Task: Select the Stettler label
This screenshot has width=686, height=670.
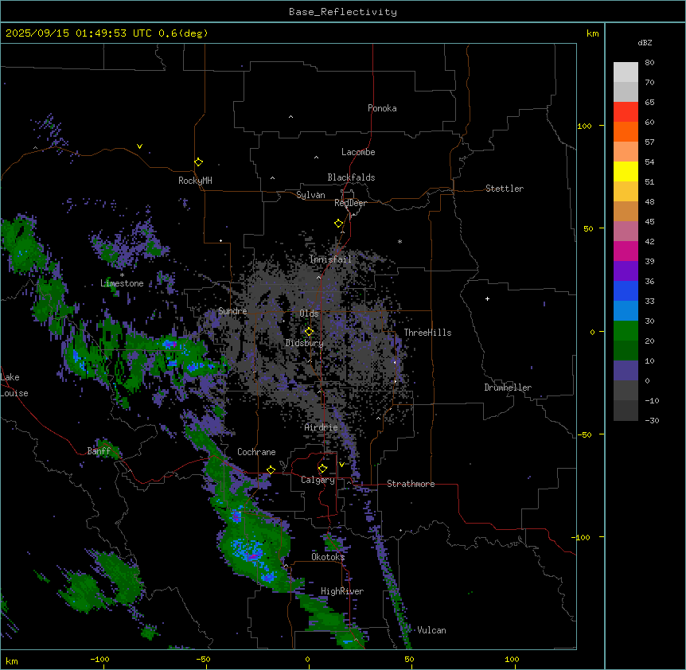Action: [505, 189]
